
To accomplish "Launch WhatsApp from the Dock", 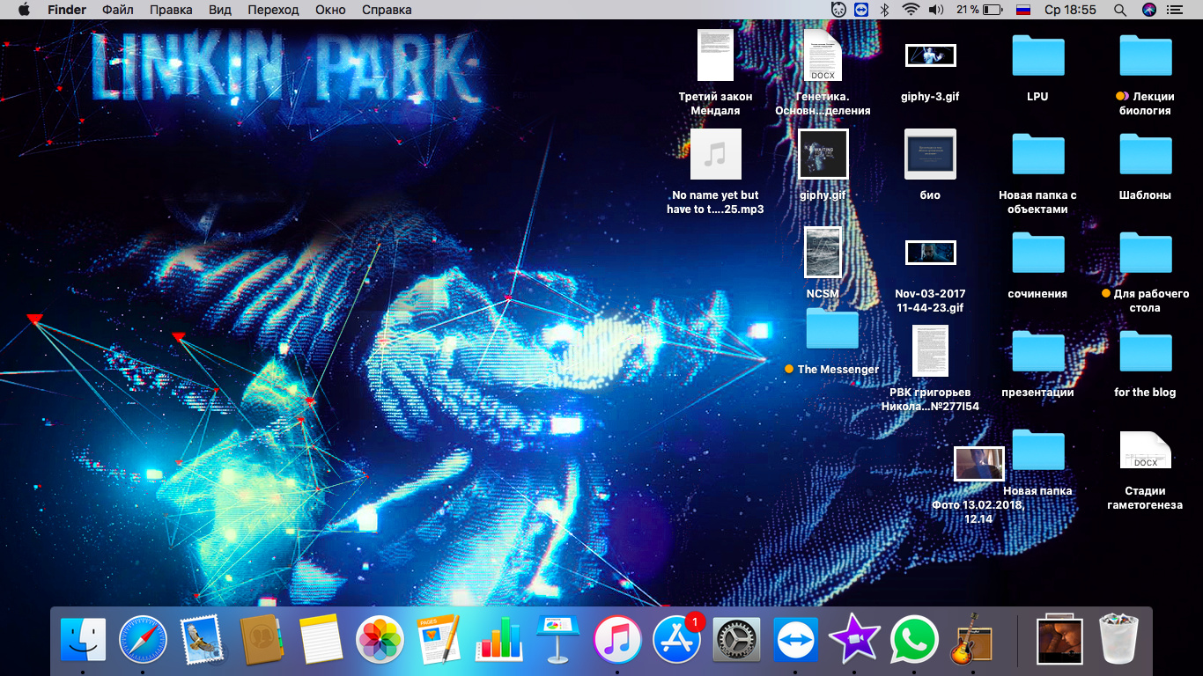I will click(x=914, y=639).
